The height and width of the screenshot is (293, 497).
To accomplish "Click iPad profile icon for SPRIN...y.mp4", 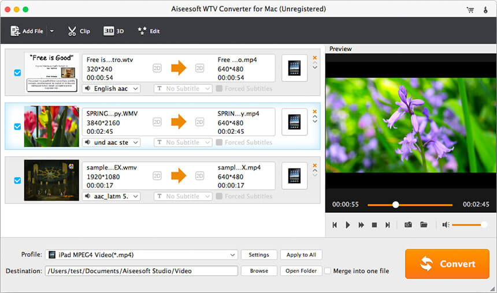I will pos(295,122).
